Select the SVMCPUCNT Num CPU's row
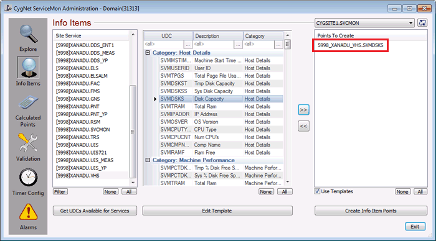 pyautogui.click(x=221, y=137)
